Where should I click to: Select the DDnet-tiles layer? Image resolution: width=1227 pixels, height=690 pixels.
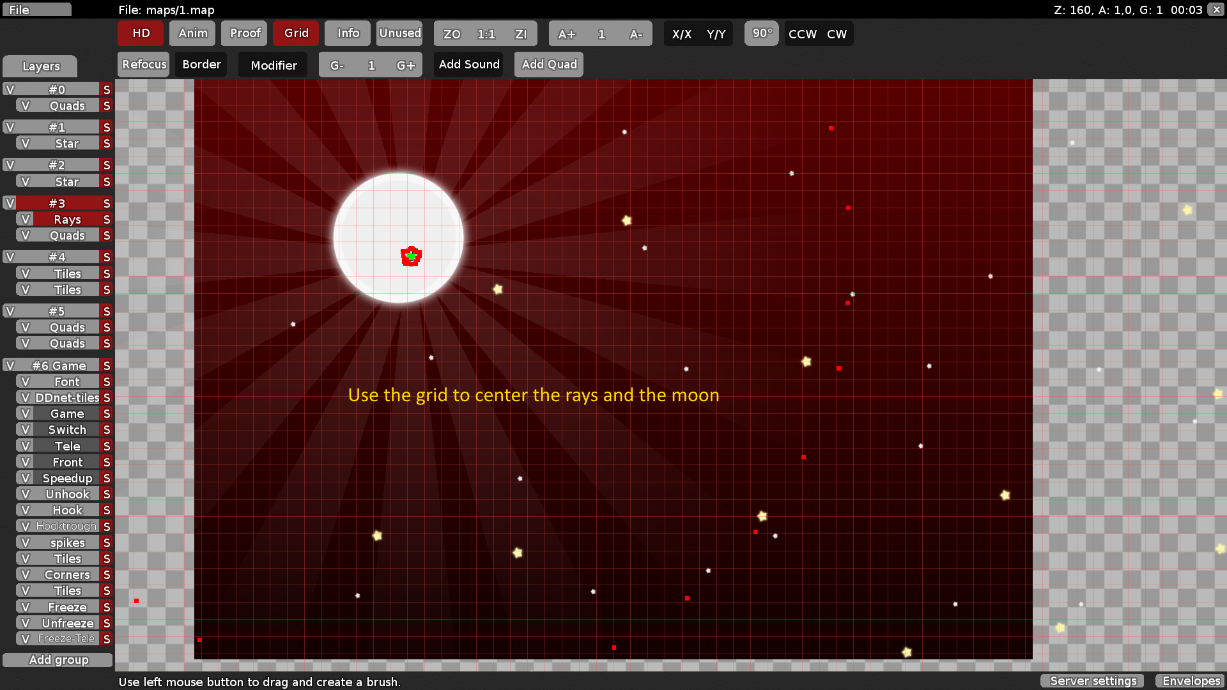click(66, 397)
